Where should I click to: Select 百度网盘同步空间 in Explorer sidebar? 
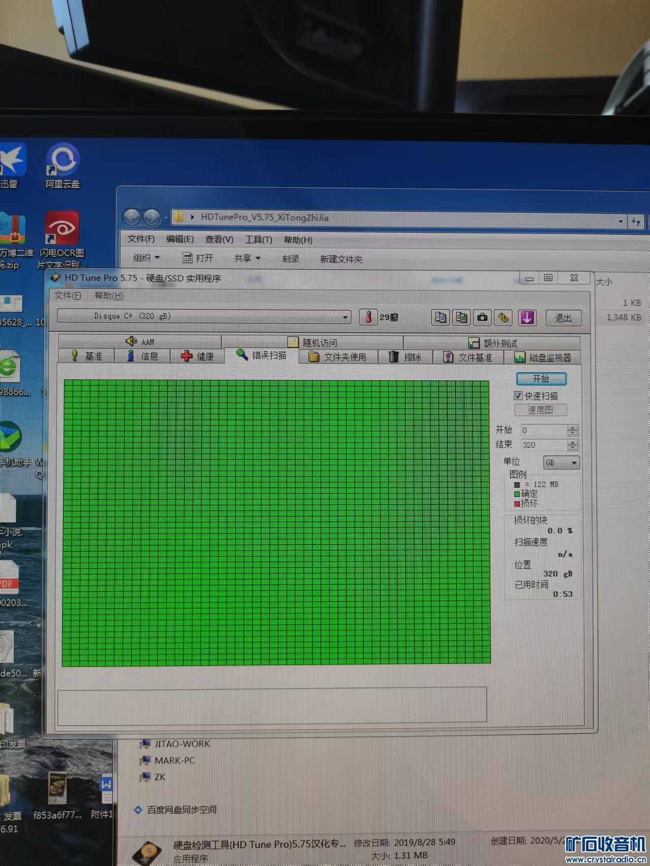(175, 810)
